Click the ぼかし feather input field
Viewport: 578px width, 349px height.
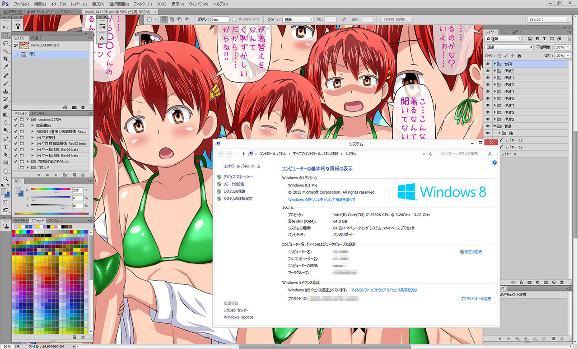coord(219,20)
